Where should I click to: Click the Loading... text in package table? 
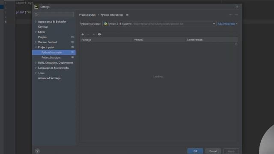[x=159, y=77]
